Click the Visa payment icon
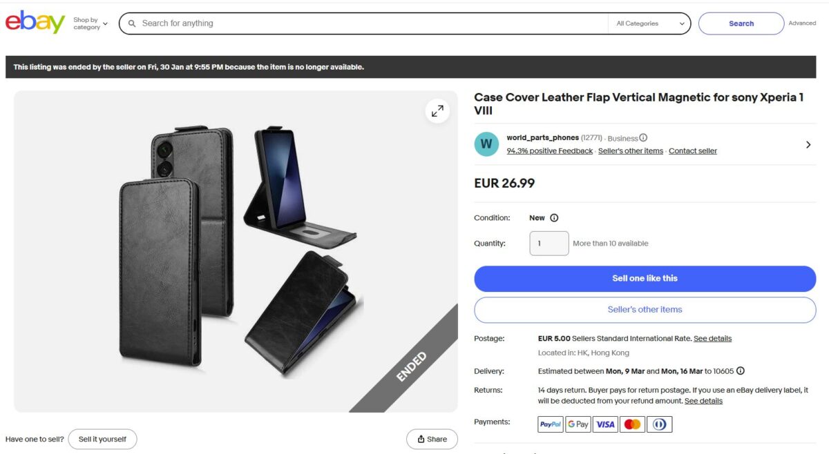The height and width of the screenshot is (454, 829). (x=605, y=424)
